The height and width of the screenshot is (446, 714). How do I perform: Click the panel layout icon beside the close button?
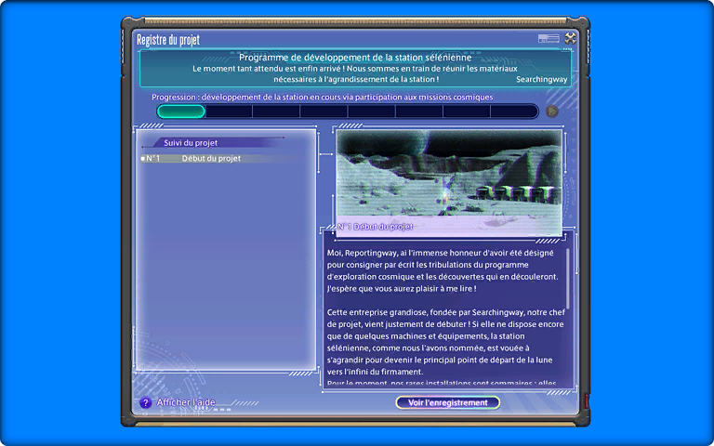[x=549, y=38]
